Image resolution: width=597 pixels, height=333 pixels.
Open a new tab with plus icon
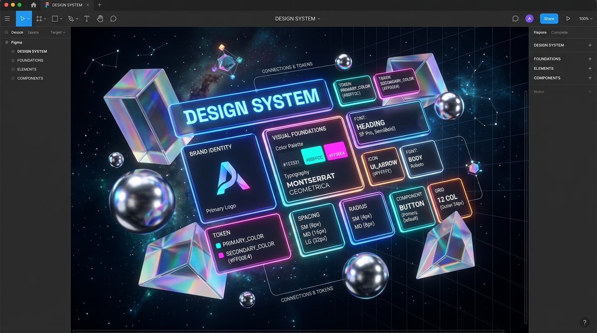coord(99,5)
